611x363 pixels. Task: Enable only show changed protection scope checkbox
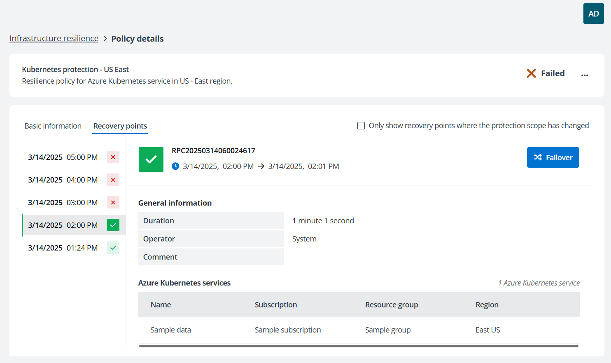point(361,126)
